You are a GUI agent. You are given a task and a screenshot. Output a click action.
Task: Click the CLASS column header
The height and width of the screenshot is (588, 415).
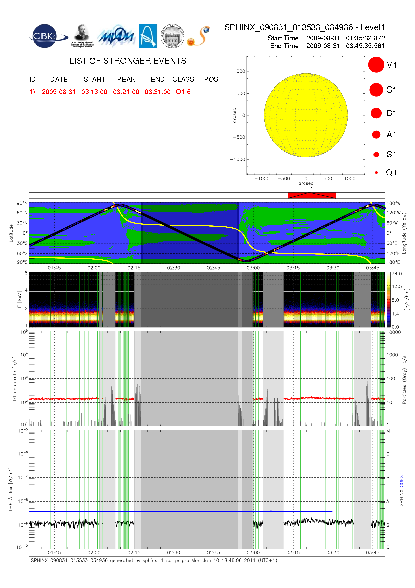(183, 79)
